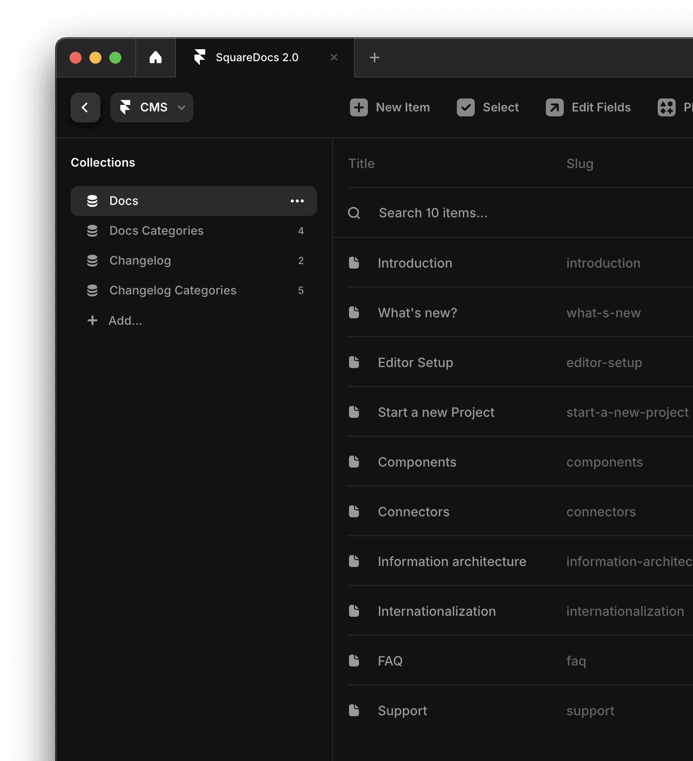Open Edit Fields
The height and width of the screenshot is (761, 693).
pos(588,107)
